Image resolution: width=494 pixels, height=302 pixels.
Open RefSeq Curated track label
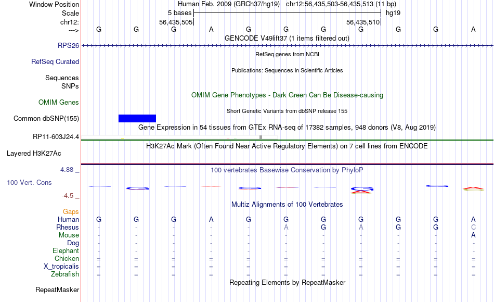click(55, 61)
